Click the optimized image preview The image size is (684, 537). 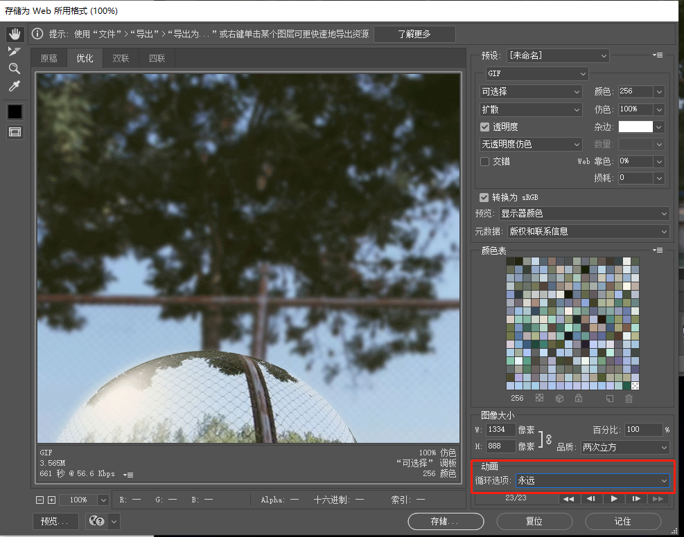249,258
